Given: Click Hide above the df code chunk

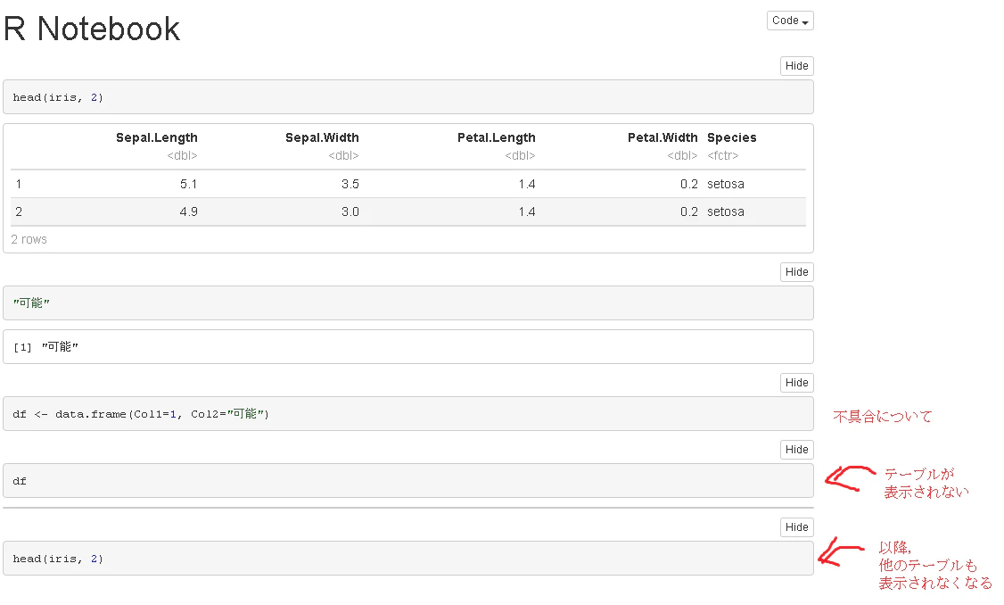Looking at the screenshot, I should click(x=796, y=449).
